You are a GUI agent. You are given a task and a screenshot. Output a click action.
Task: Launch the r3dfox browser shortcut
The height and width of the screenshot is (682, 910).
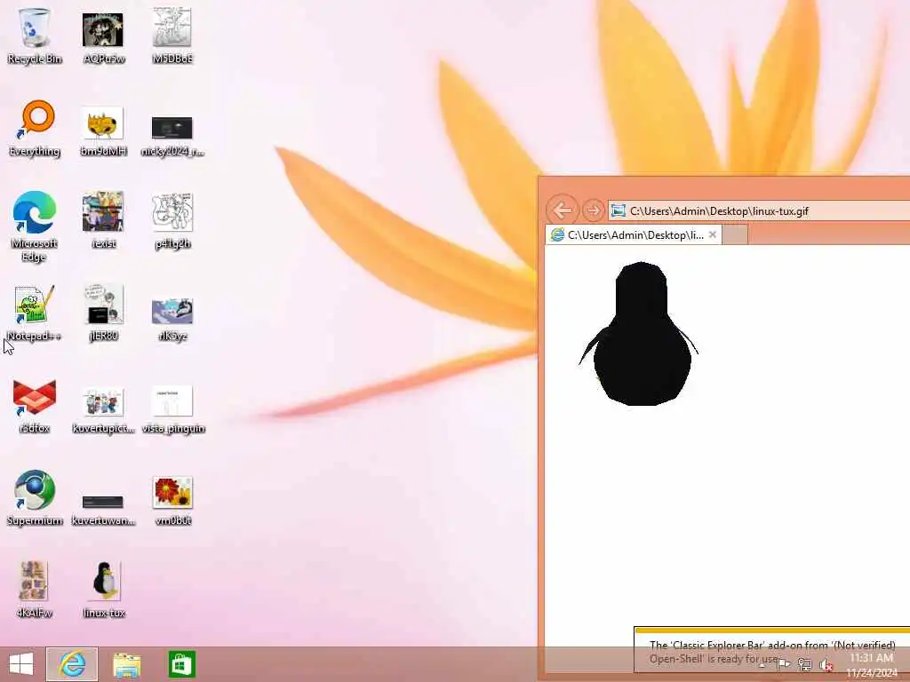(x=35, y=405)
